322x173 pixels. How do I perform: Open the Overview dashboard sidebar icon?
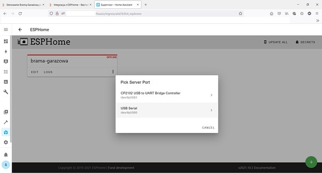point(6,41)
